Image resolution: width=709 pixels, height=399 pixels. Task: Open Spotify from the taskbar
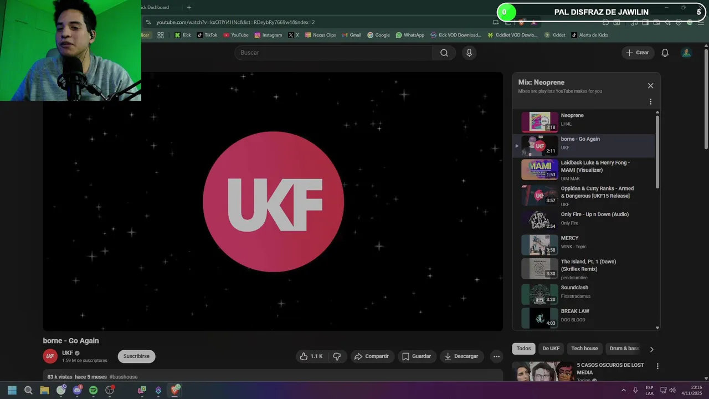tap(93, 390)
